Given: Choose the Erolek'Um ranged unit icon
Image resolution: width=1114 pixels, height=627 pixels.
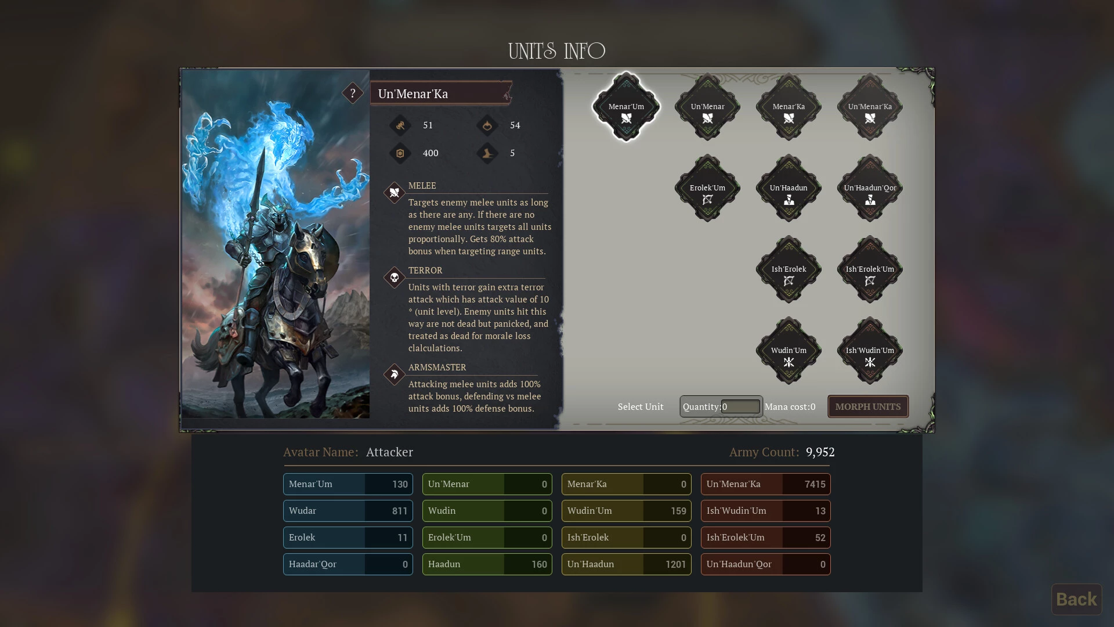Looking at the screenshot, I should pos(707,188).
